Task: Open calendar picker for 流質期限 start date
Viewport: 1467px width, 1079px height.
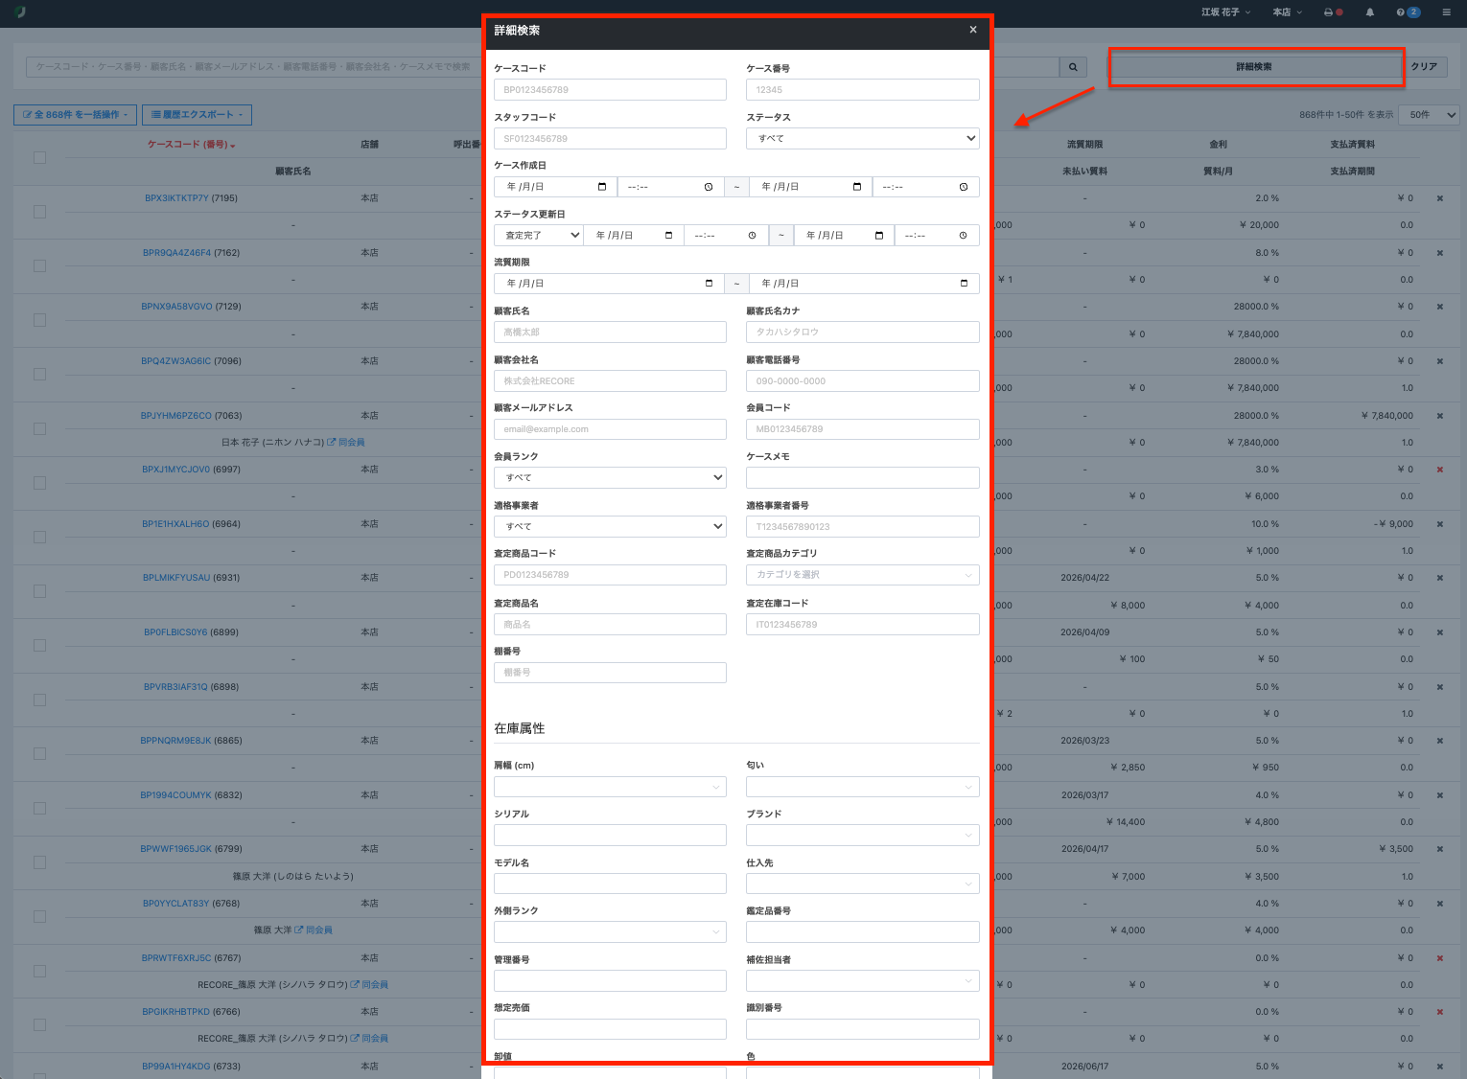Action: click(x=709, y=284)
